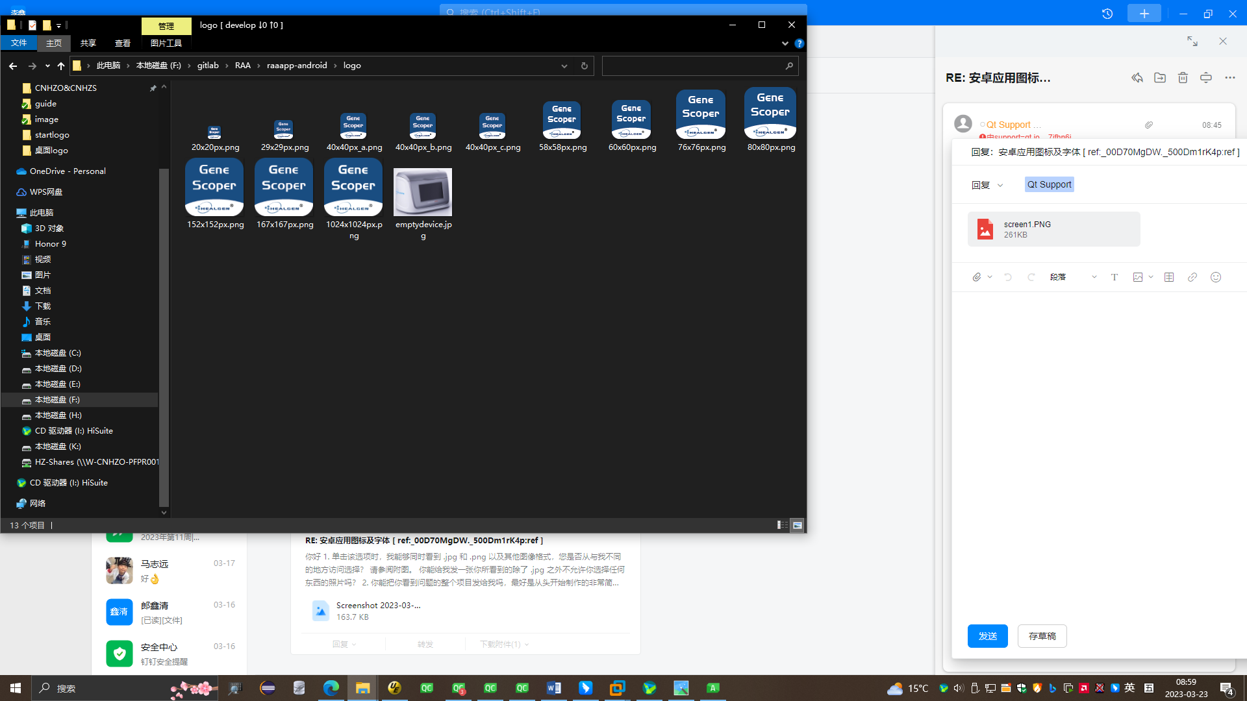Image resolution: width=1247 pixels, height=701 pixels.
Task: Click the reply-all arrow icon in email header
Action: (1137, 78)
